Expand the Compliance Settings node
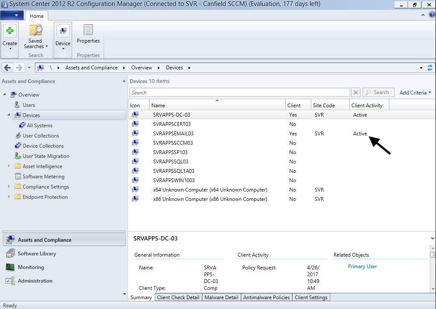 (9, 186)
